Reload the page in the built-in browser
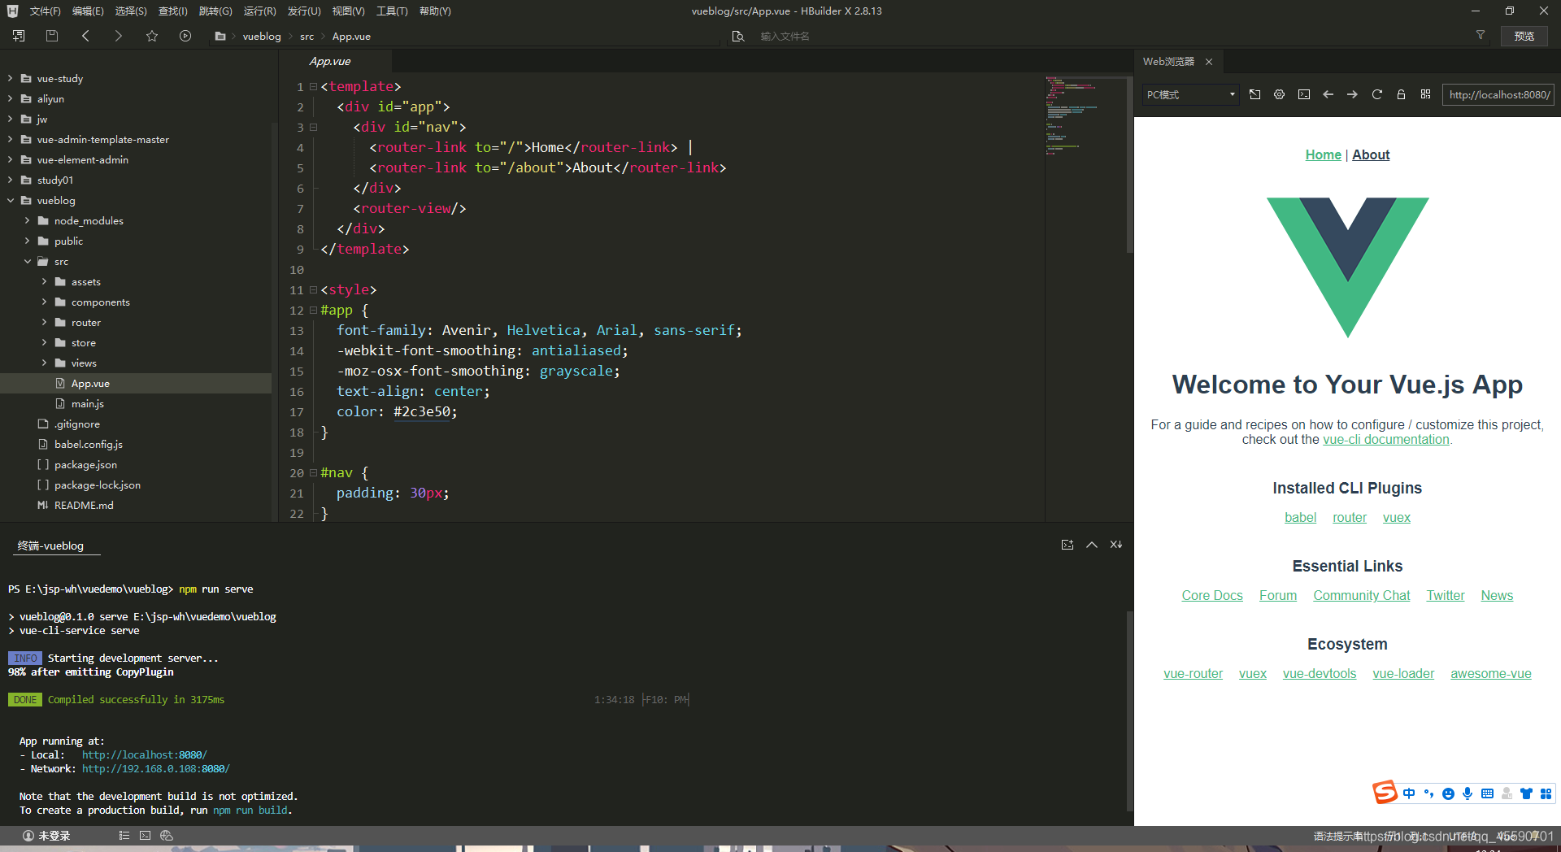This screenshot has height=852, width=1561. (x=1377, y=94)
